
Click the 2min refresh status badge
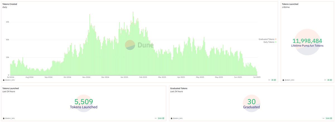[x=161, y=118]
